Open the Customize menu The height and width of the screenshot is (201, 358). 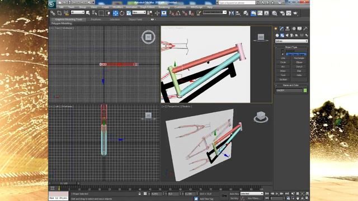[x=180, y=7]
